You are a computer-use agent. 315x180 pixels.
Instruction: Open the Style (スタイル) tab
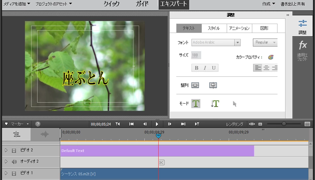tap(214, 28)
